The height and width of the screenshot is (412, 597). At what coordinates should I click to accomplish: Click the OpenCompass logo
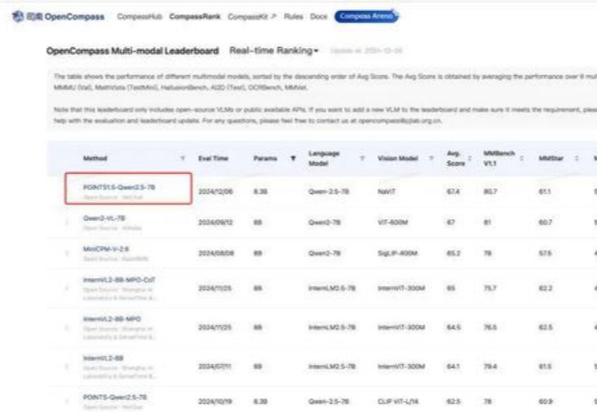point(58,16)
